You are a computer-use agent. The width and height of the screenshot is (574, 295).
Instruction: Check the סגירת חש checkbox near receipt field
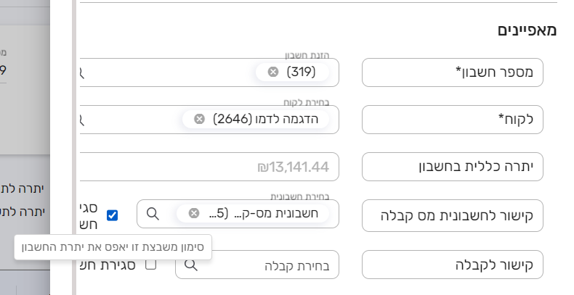150,265
